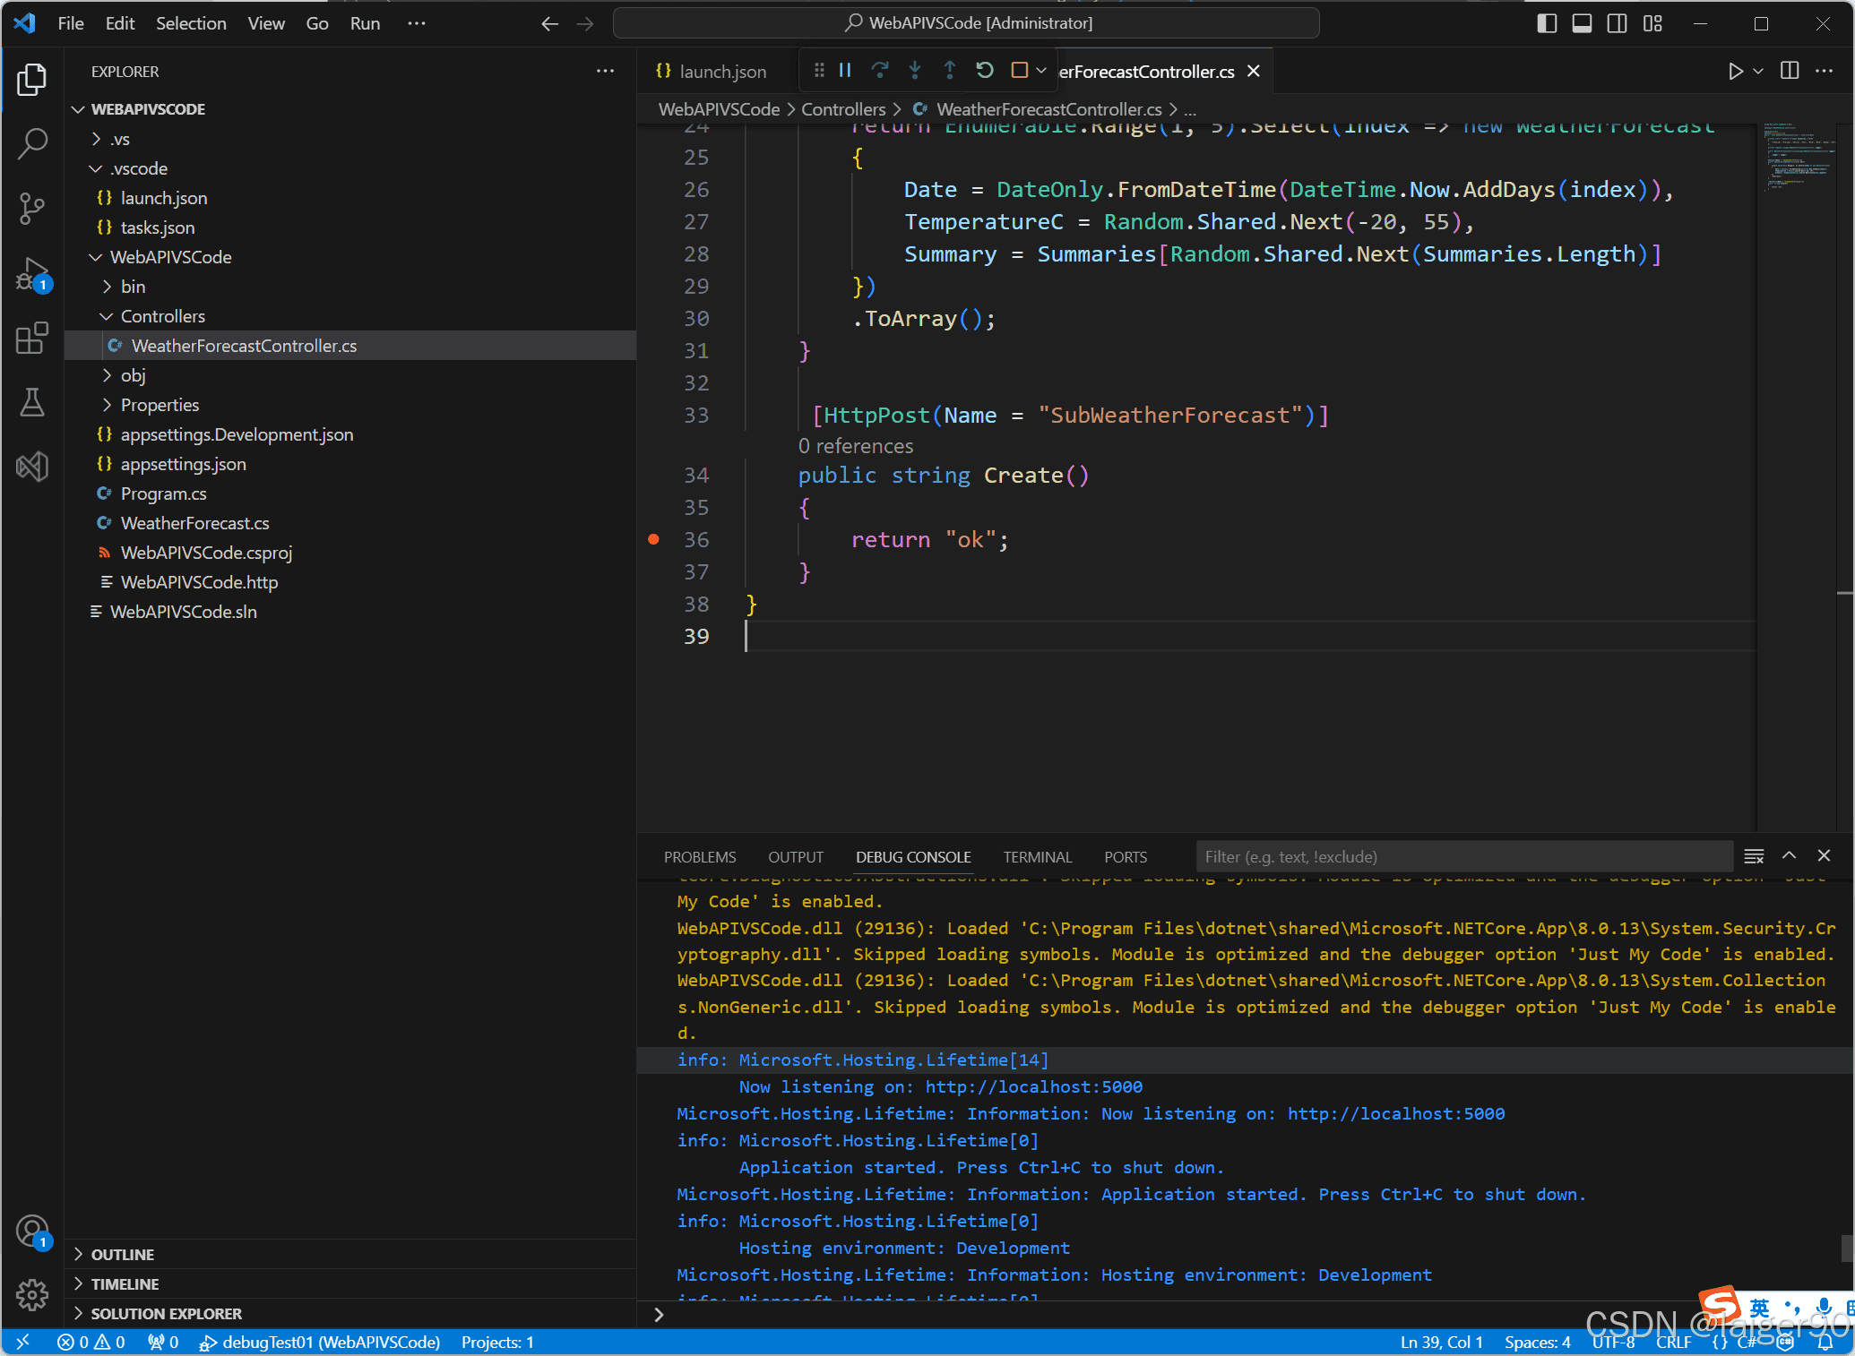Open Program.cs from explorer

(163, 493)
